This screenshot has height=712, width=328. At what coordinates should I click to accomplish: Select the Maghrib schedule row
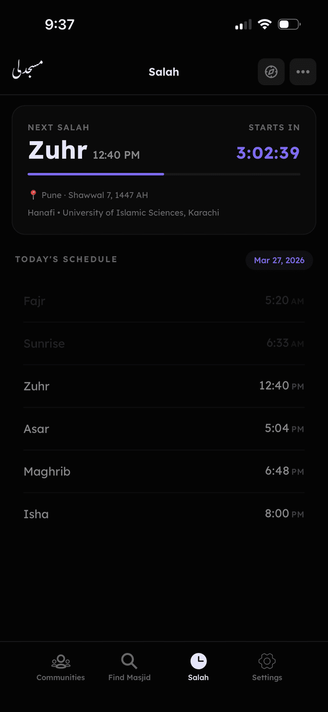pyautogui.click(x=164, y=471)
